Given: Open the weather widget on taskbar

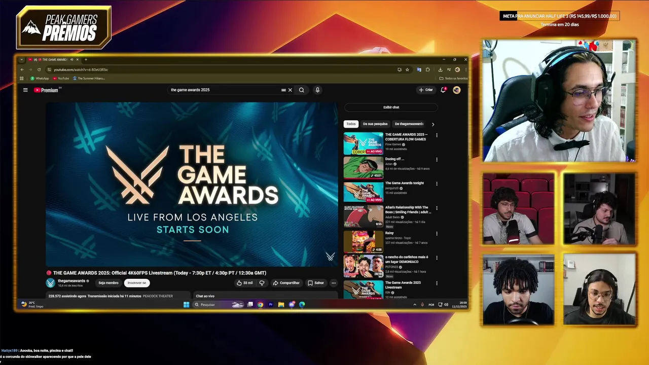Looking at the screenshot, I should pyautogui.click(x=32, y=304).
